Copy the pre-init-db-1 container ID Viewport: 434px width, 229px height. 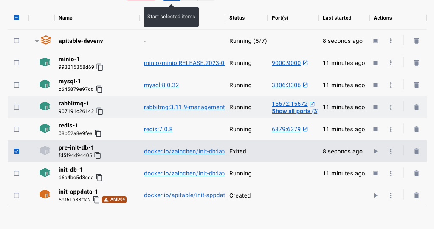click(x=97, y=155)
